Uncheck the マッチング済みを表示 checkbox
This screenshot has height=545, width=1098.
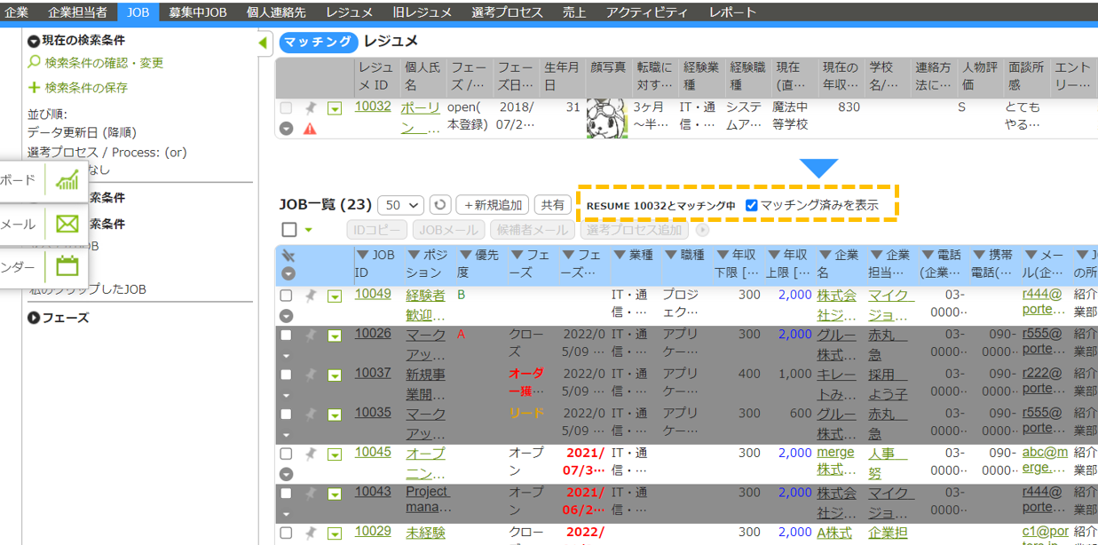click(752, 204)
